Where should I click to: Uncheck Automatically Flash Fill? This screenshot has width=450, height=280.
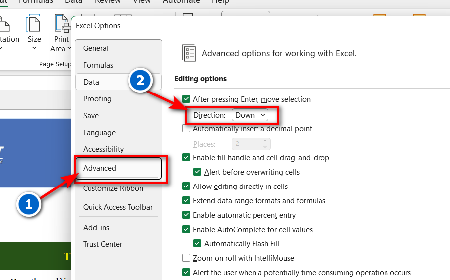coord(197,243)
